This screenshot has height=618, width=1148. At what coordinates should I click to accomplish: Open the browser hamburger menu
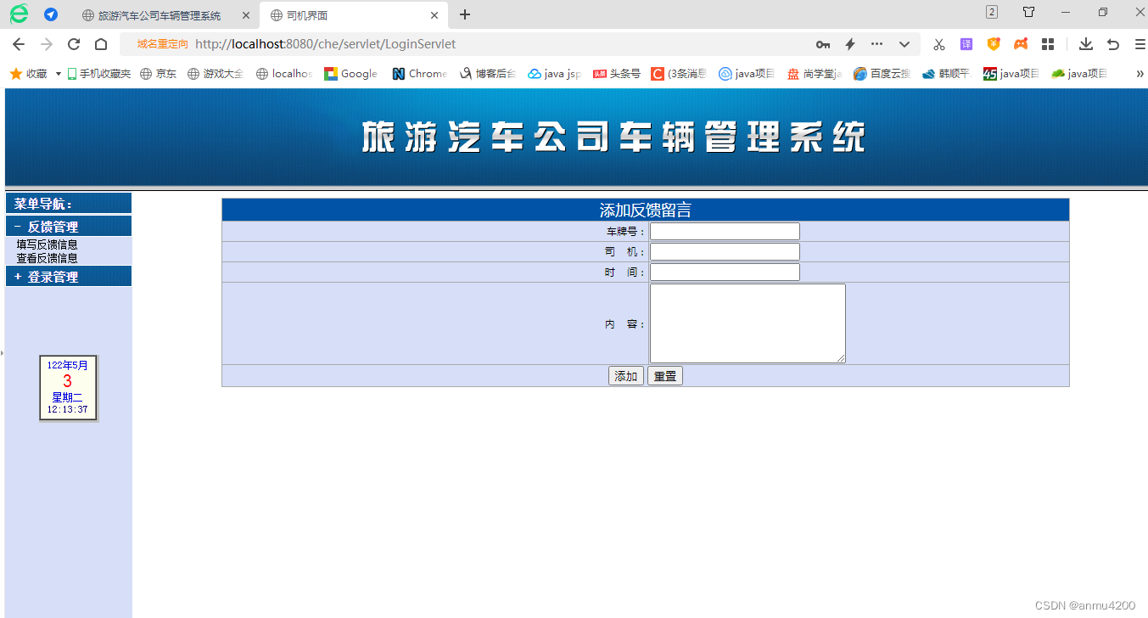1140,44
